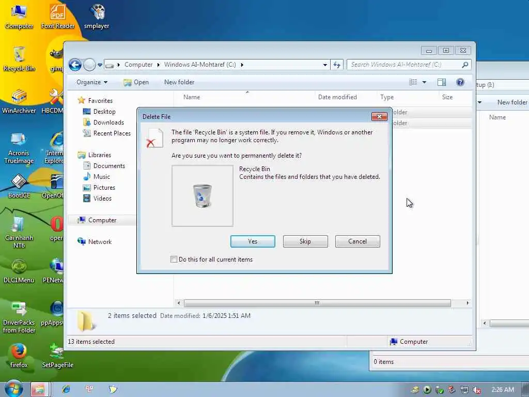Click the volume muted tray icon
Screen dimensions: 529x397
click(x=477, y=390)
